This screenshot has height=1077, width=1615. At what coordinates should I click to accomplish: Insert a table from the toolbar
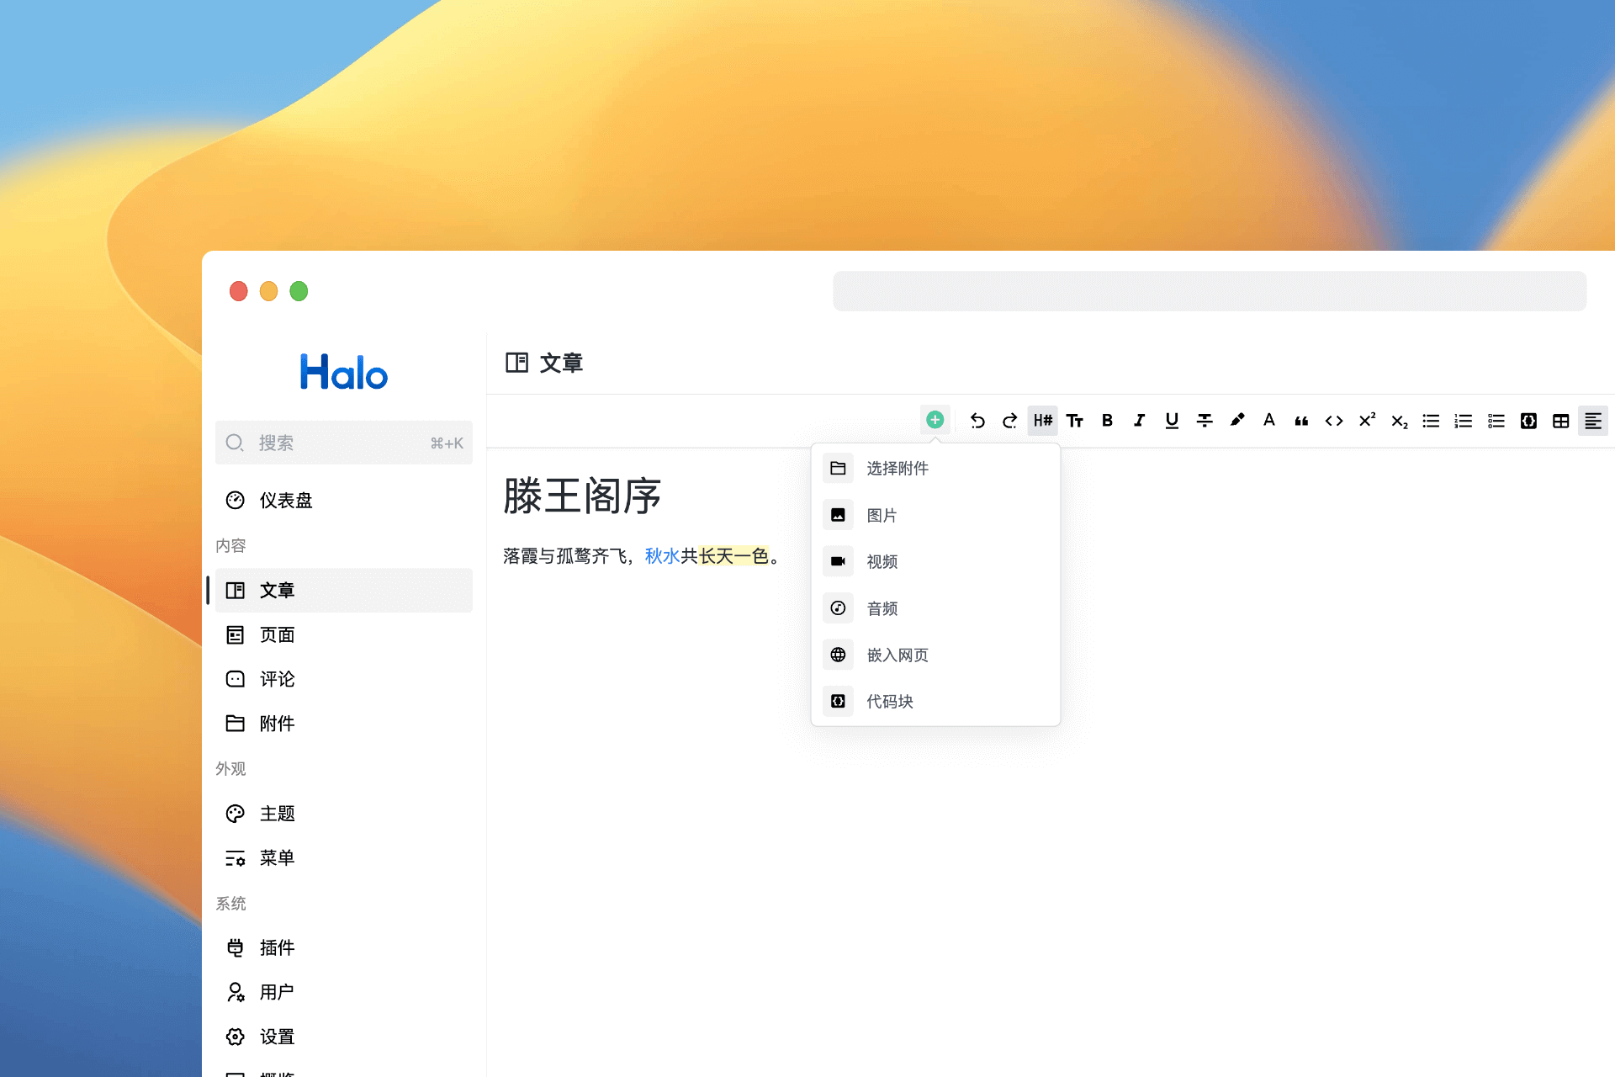(1560, 421)
